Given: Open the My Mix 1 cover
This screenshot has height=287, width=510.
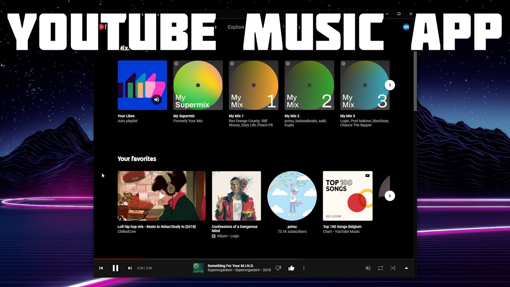Looking at the screenshot, I should pyautogui.click(x=253, y=85).
